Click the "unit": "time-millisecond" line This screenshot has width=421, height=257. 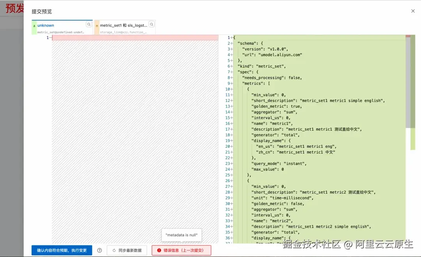[x=283, y=198]
